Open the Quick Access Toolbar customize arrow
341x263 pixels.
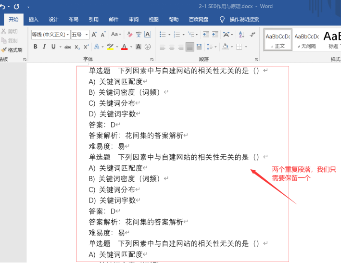tap(28, 7)
